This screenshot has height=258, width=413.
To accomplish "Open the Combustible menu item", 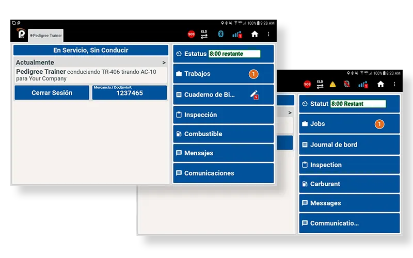I will (x=224, y=134).
